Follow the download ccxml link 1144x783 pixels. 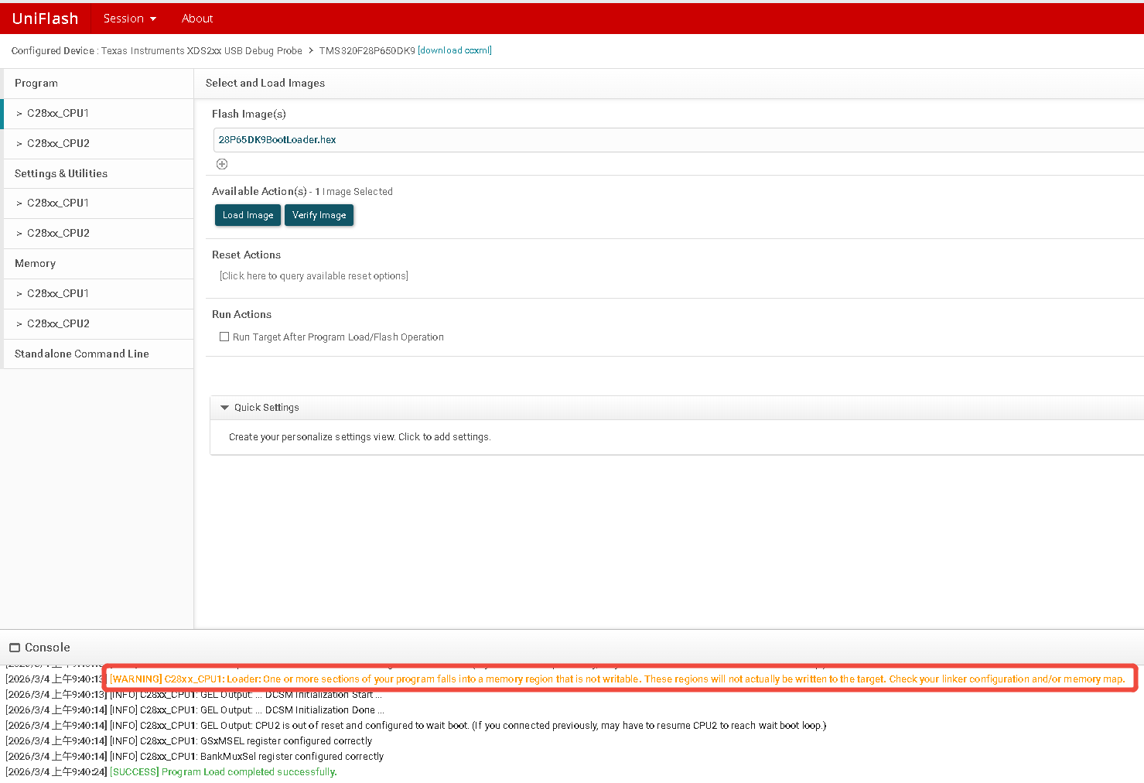(x=455, y=51)
